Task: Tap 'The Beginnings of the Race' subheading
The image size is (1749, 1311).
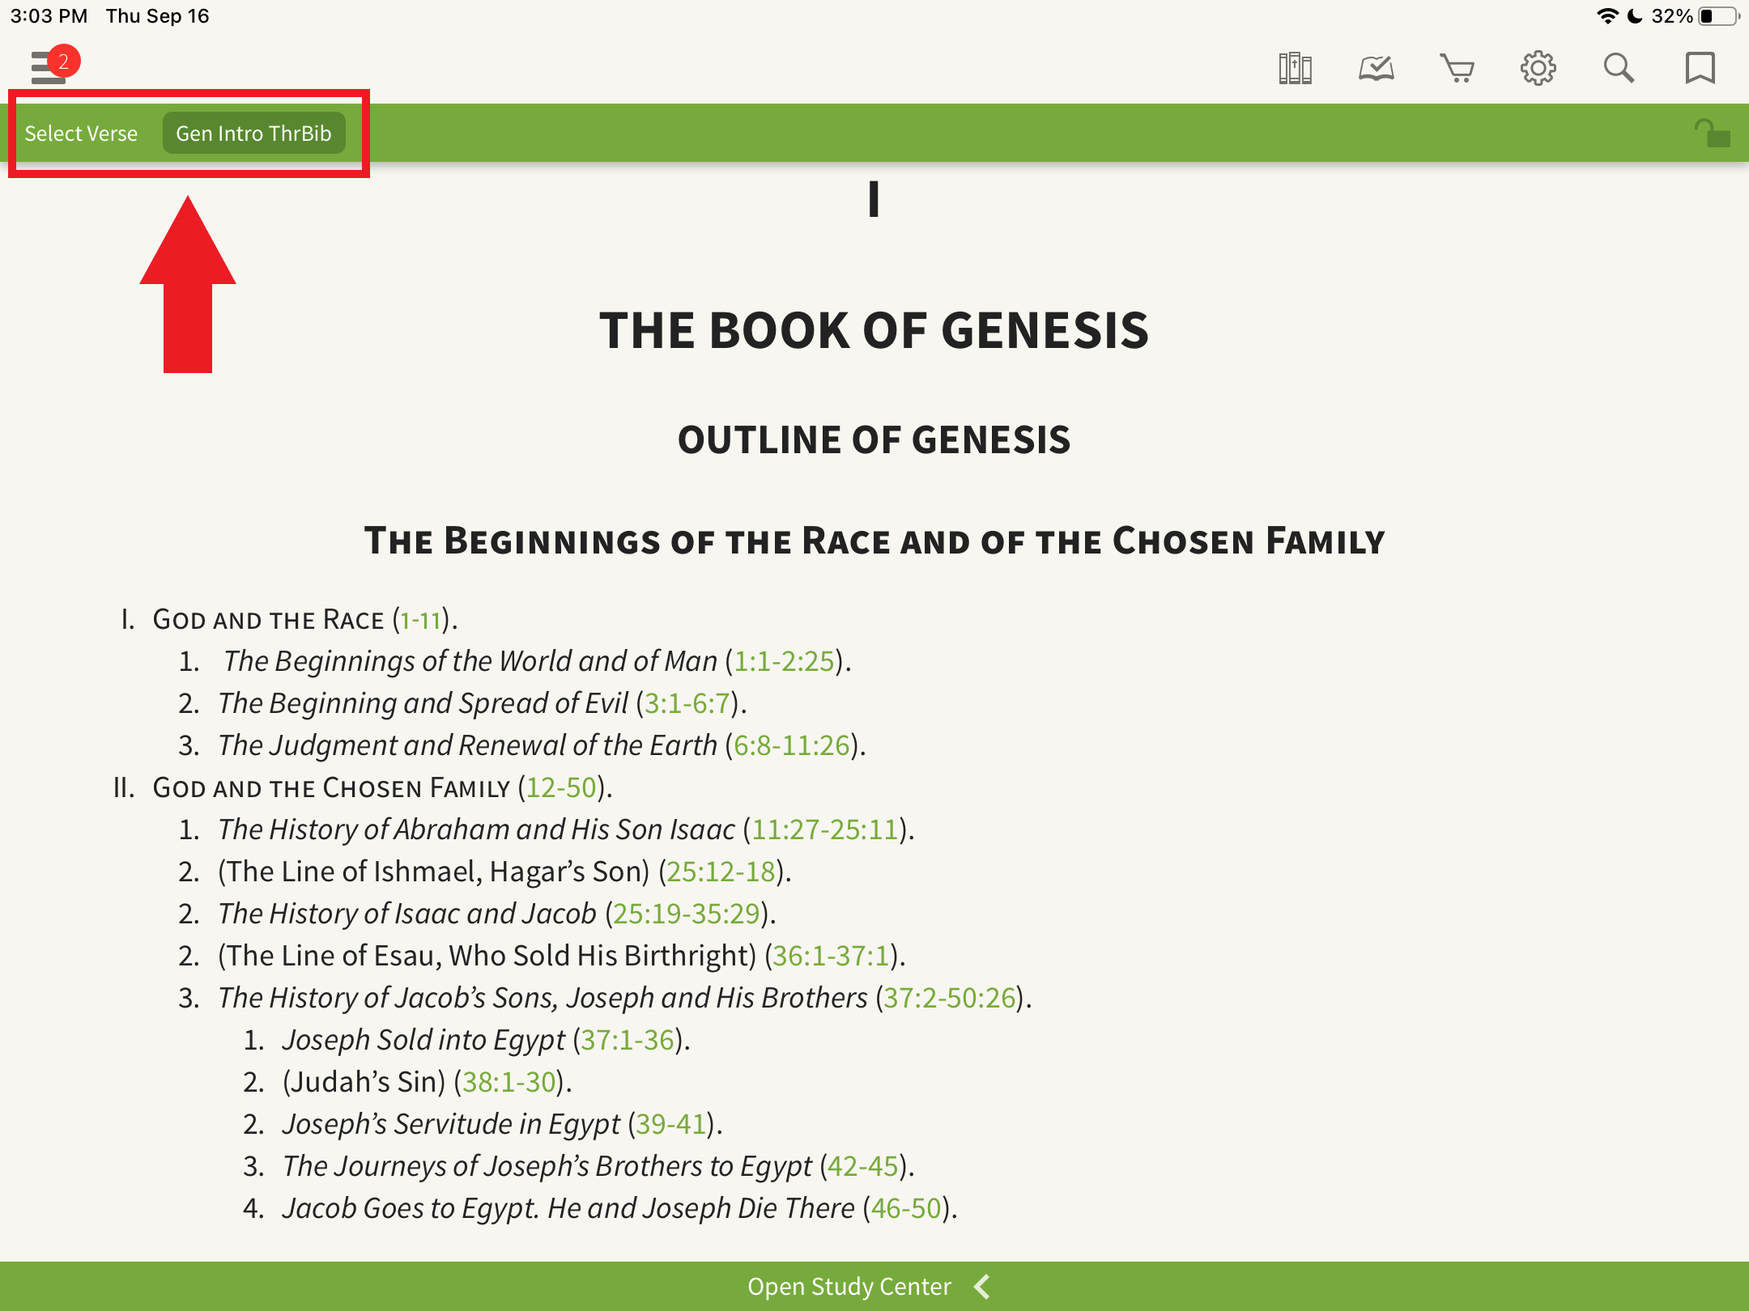Action: pyautogui.click(x=874, y=541)
